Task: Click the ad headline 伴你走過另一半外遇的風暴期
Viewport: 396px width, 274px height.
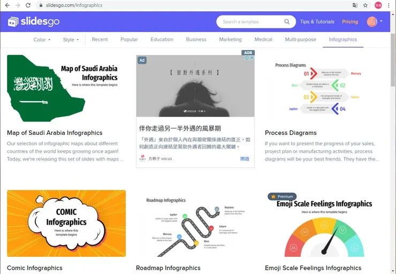Action: pyautogui.click(x=180, y=128)
